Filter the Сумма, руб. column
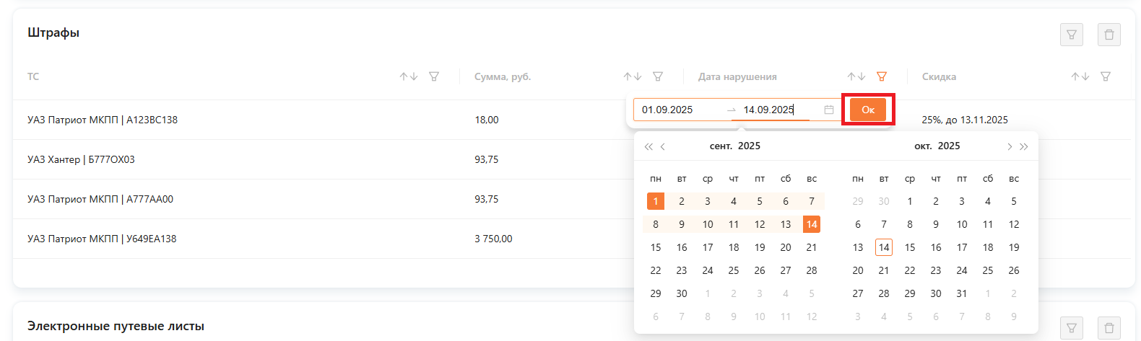Viewport: 1141px width, 341px height. [x=657, y=76]
